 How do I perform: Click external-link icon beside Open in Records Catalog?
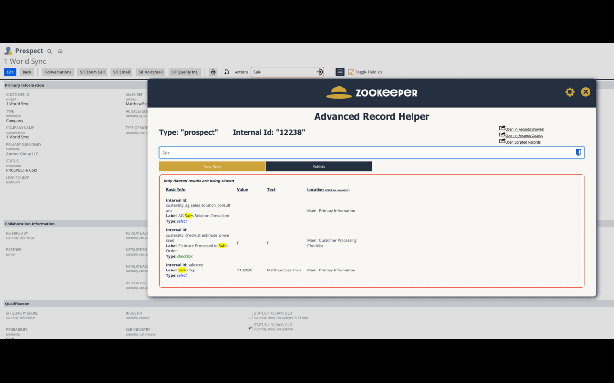click(x=502, y=135)
